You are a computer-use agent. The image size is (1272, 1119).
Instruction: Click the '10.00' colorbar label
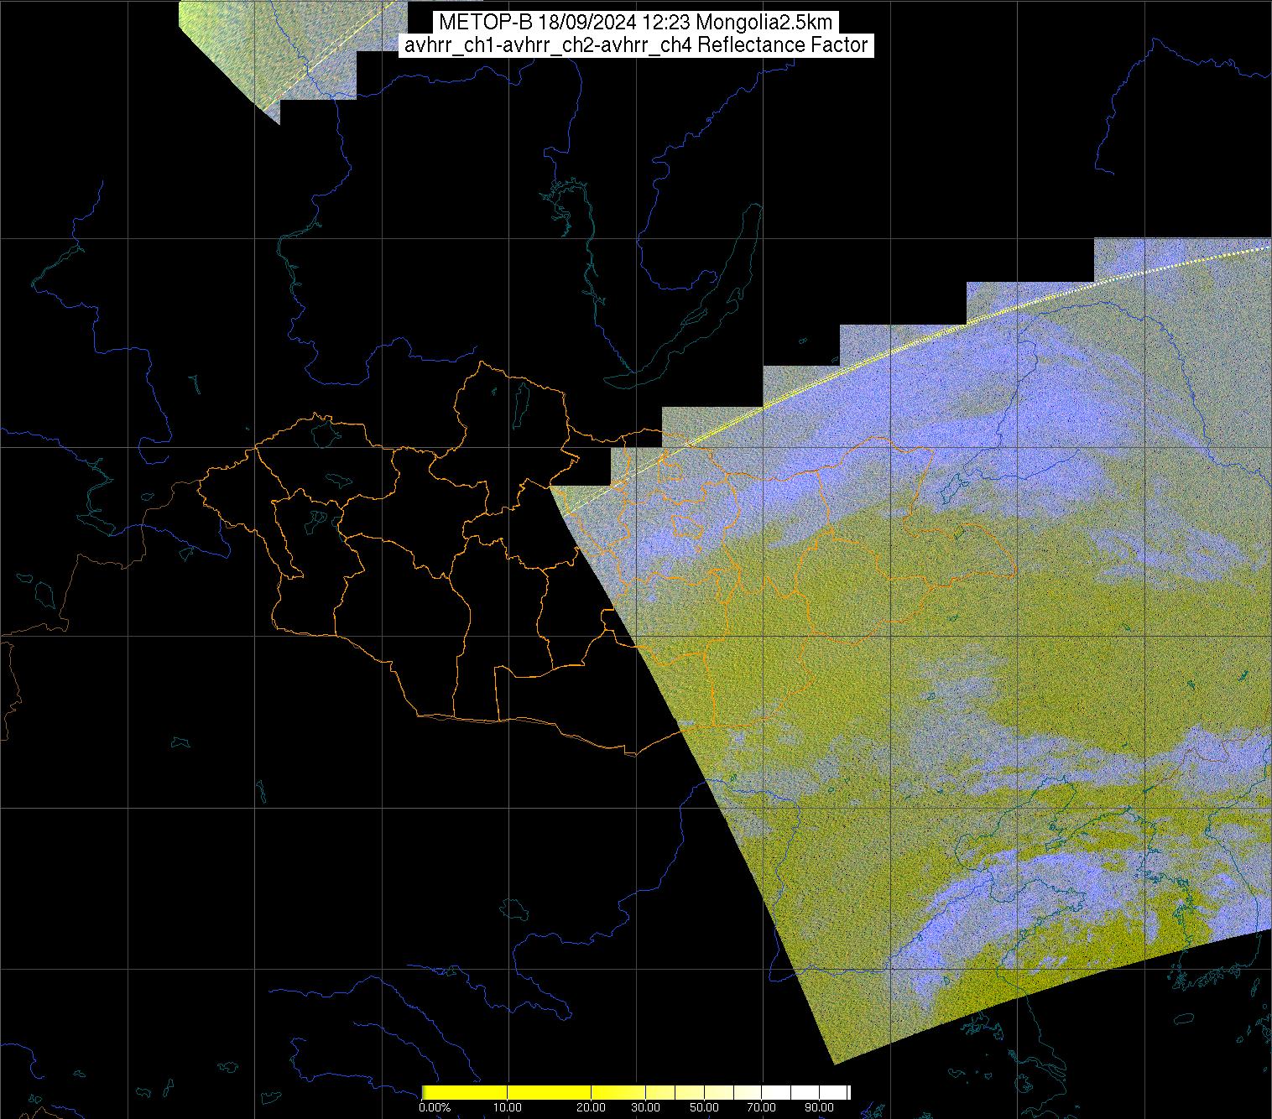(x=507, y=1107)
